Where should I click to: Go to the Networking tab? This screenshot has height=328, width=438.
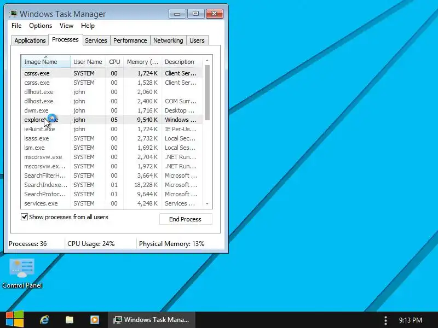click(168, 40)
